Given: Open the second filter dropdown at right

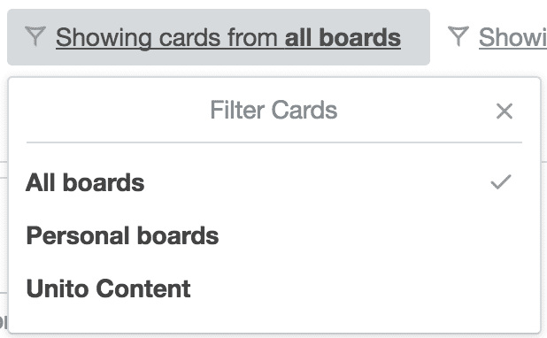Looking at the screenshot, I should click(497, 37).
